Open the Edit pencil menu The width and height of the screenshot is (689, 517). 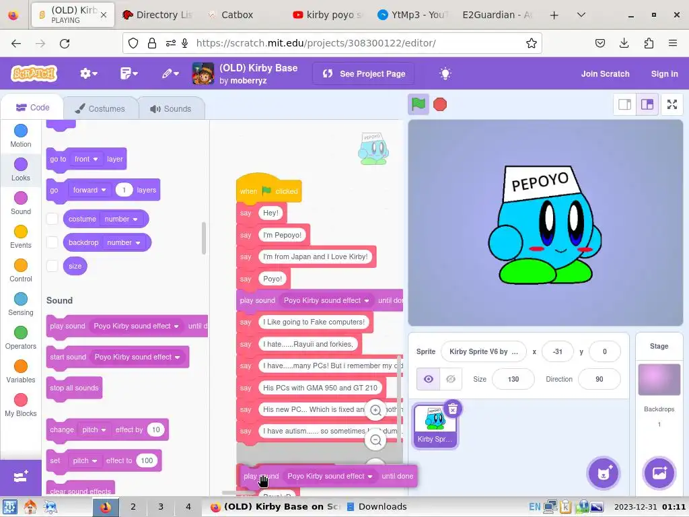(170, 73)
